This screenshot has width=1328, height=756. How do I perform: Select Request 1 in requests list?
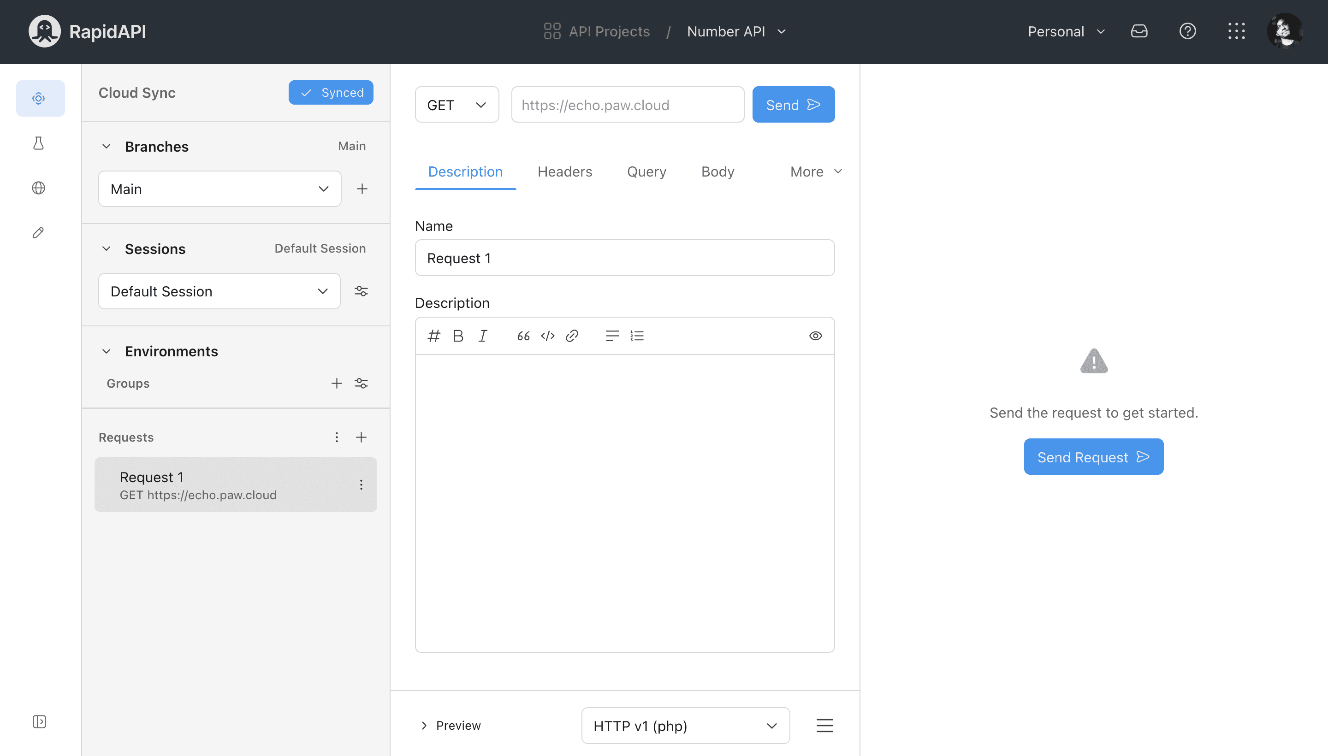click(235, 484)
